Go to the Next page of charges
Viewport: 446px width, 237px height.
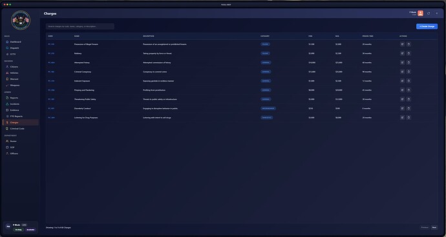pos(434,227)
